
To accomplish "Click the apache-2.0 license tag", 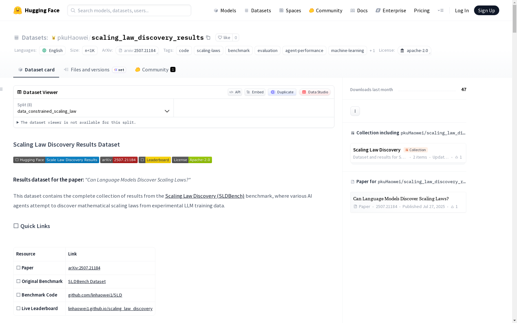I will tap(414, 50).
